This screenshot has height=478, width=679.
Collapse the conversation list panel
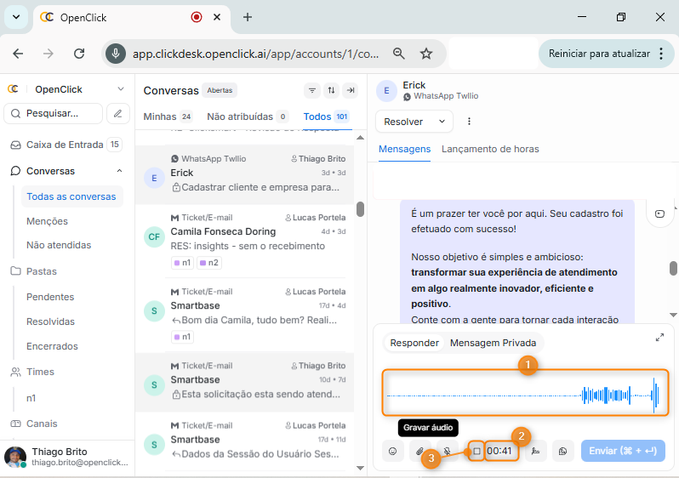tap(351, 91)
